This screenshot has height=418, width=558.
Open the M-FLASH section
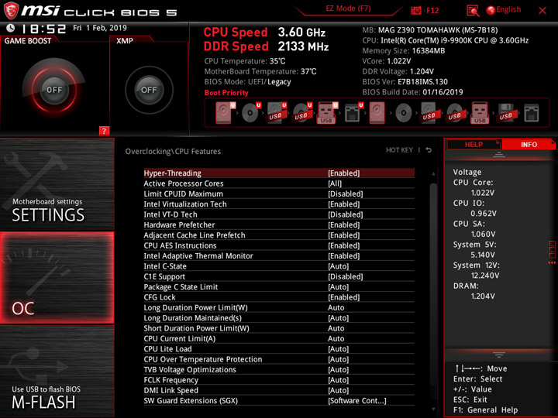(x=57, y=372)
